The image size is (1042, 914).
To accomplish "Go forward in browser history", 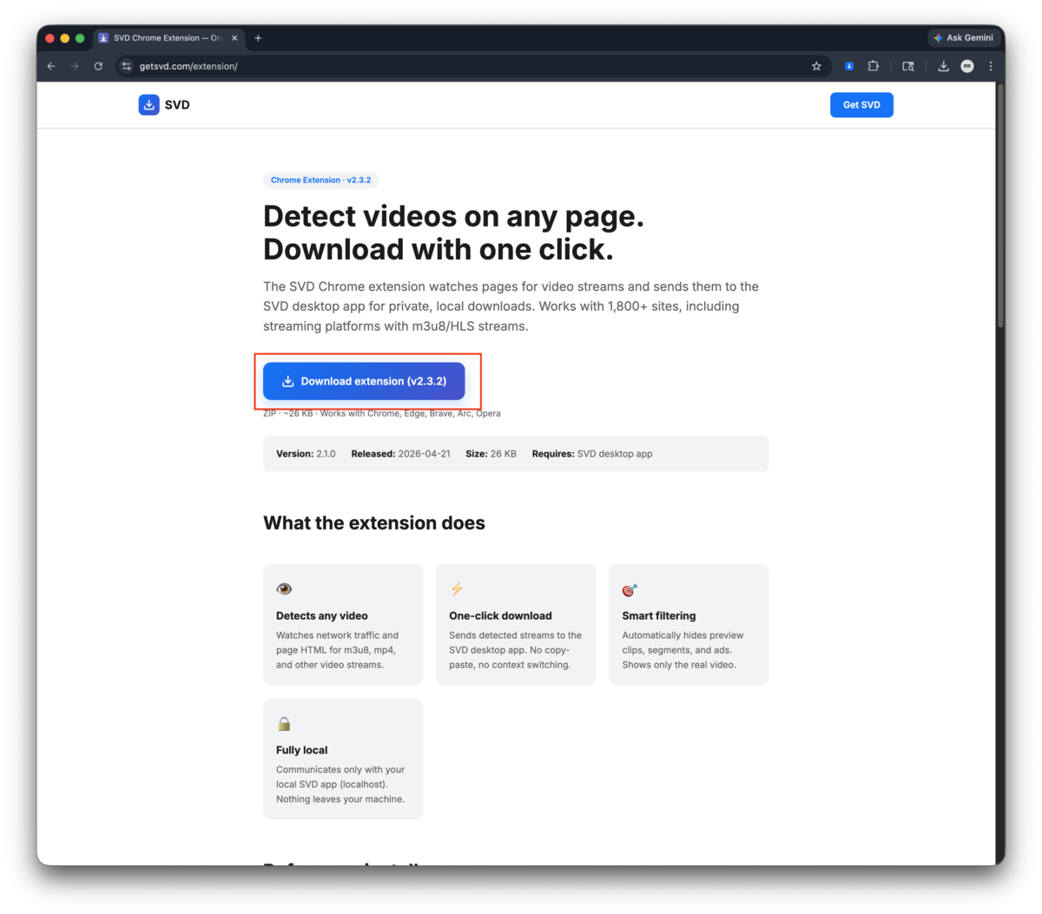I will pos(75,66).
